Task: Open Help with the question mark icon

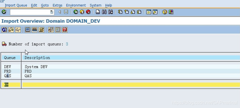Action: click(x=165, y=12)
